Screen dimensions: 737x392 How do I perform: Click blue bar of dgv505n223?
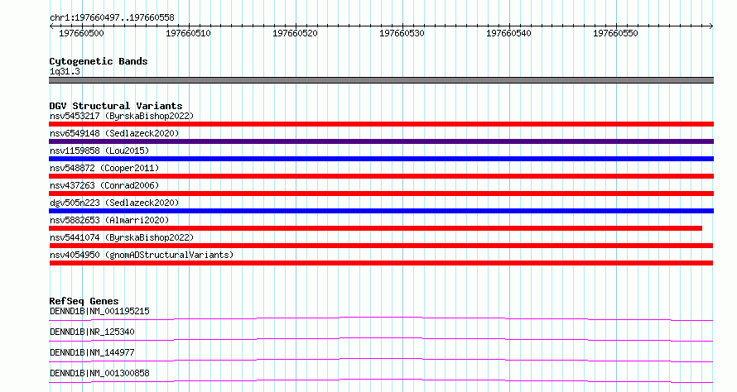381,211
